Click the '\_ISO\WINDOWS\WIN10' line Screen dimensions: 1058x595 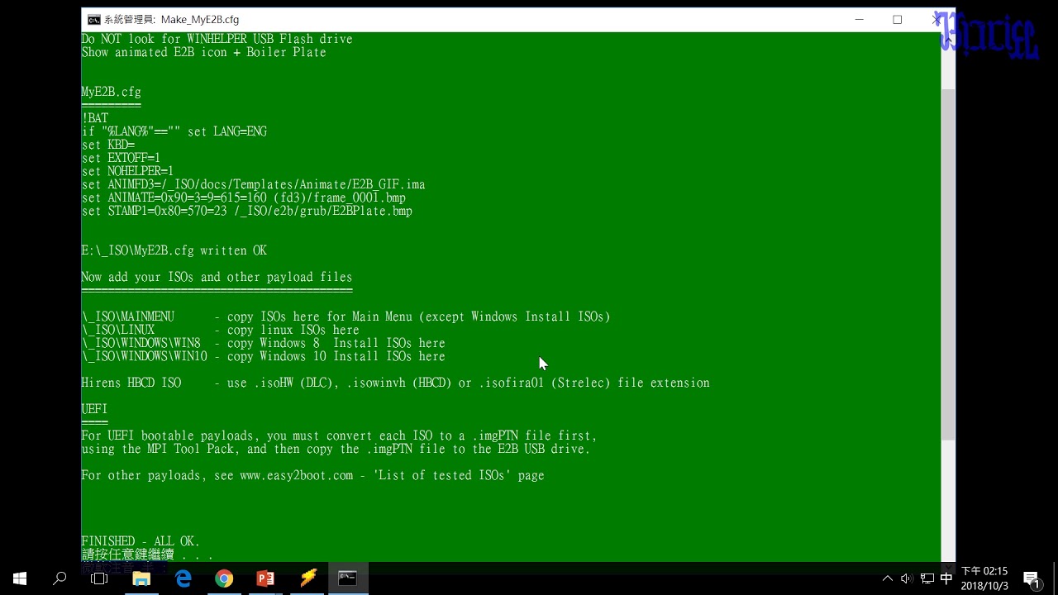pyautogui.click(x=263, y=356)
